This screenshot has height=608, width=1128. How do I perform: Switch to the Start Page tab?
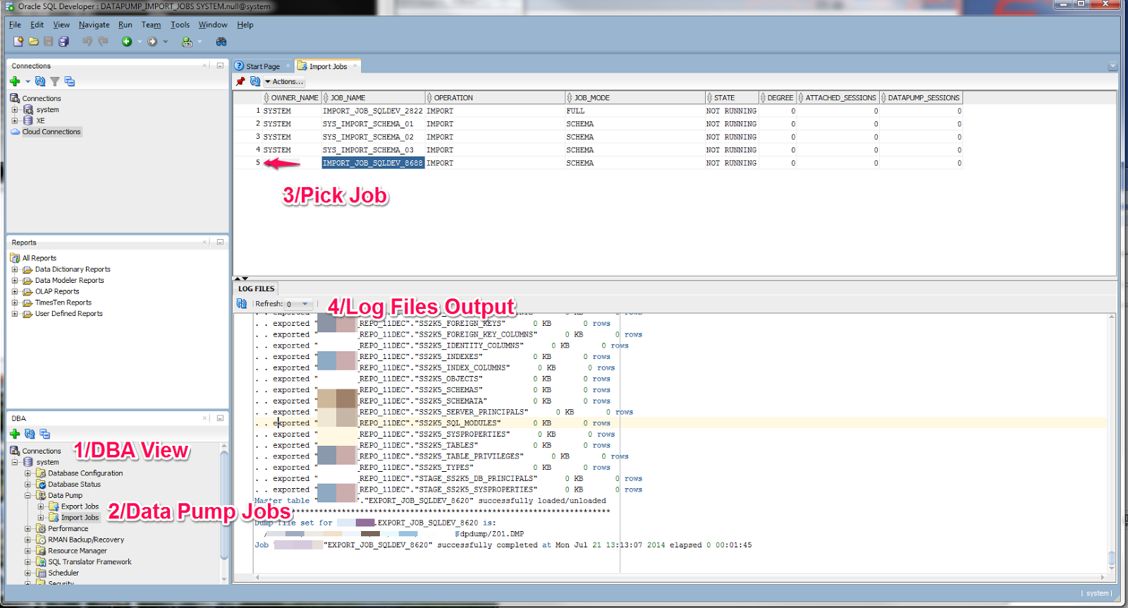[262, 66]
